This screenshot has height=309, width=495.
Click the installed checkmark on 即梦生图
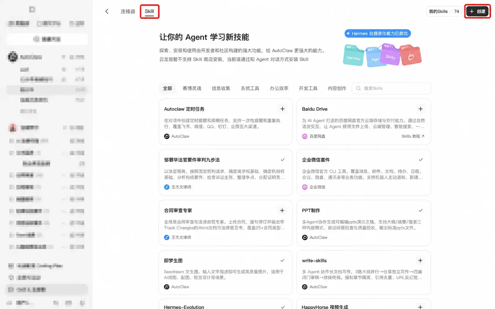[282, 260]
